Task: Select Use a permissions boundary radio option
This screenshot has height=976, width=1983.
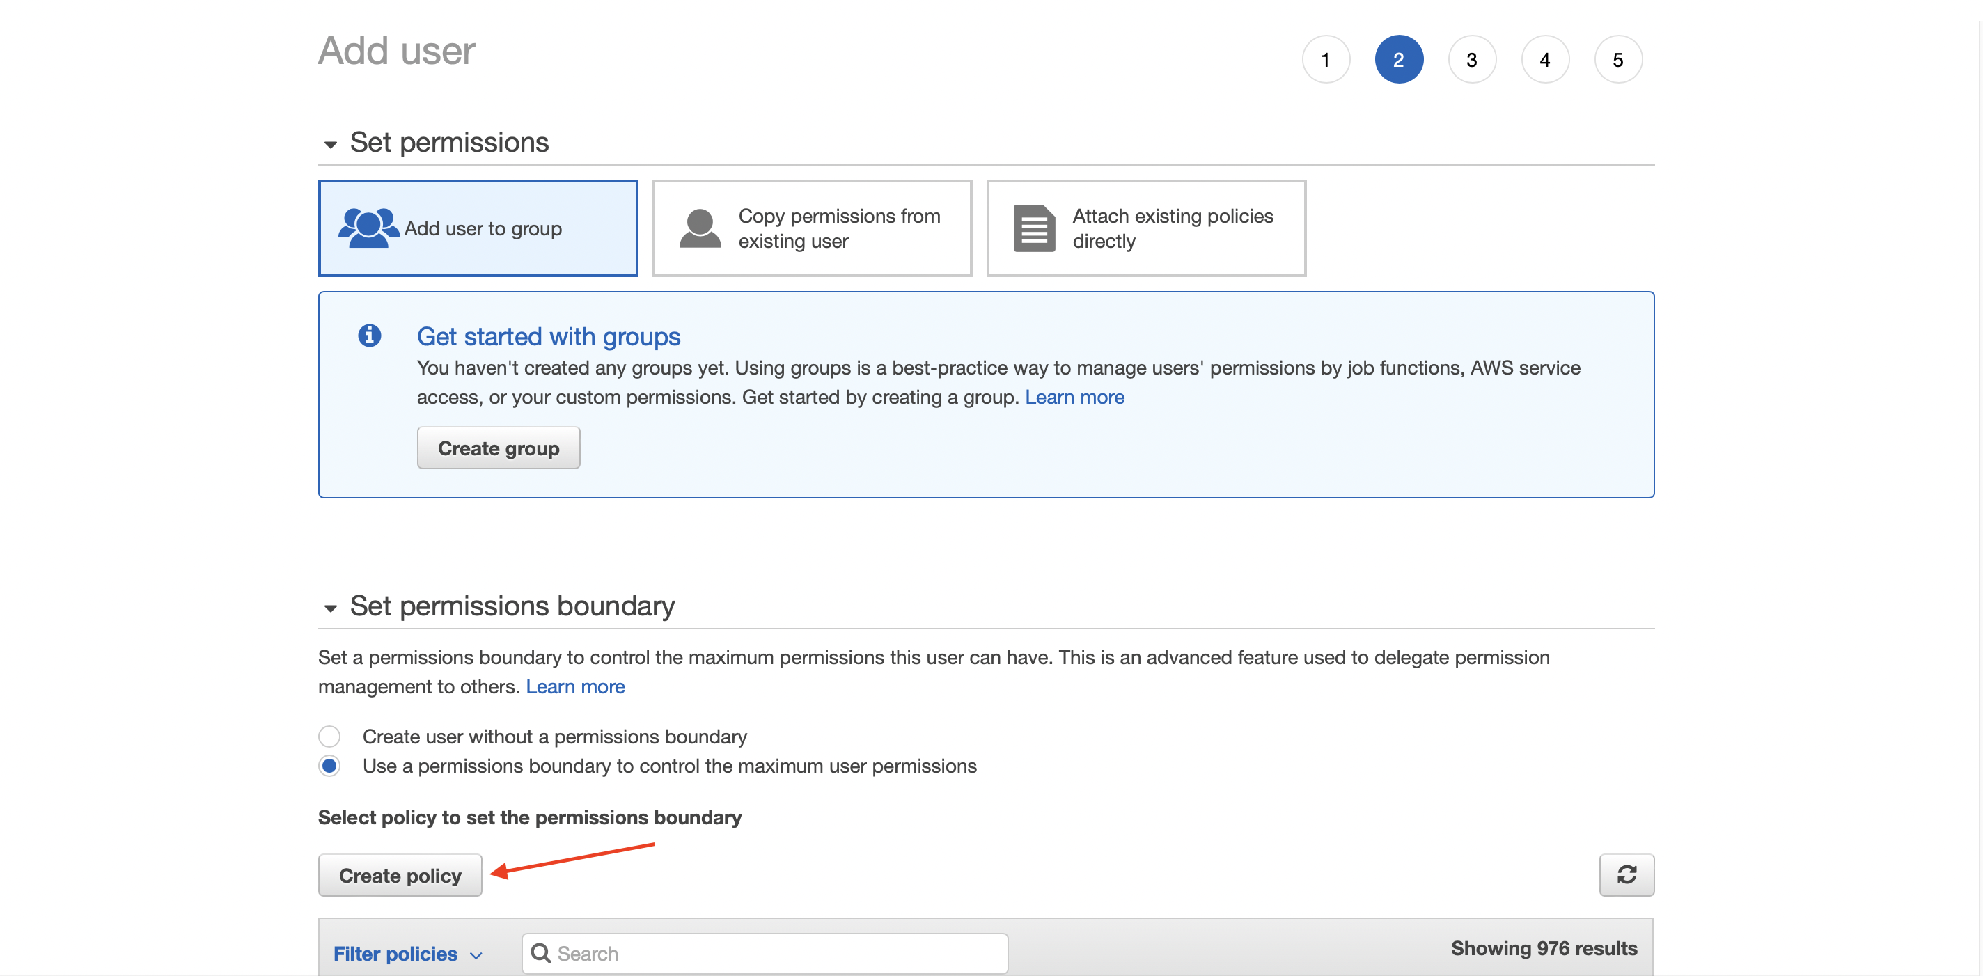Action: tap(329, 766)
